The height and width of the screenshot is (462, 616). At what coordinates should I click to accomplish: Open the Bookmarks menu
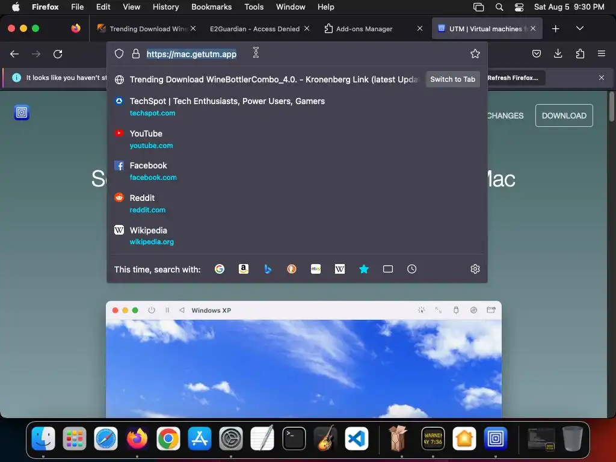point(211,7)
